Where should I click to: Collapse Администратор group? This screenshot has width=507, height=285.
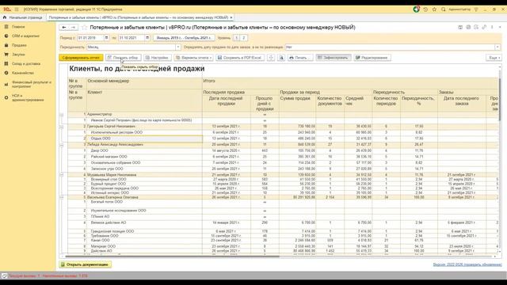62,114
